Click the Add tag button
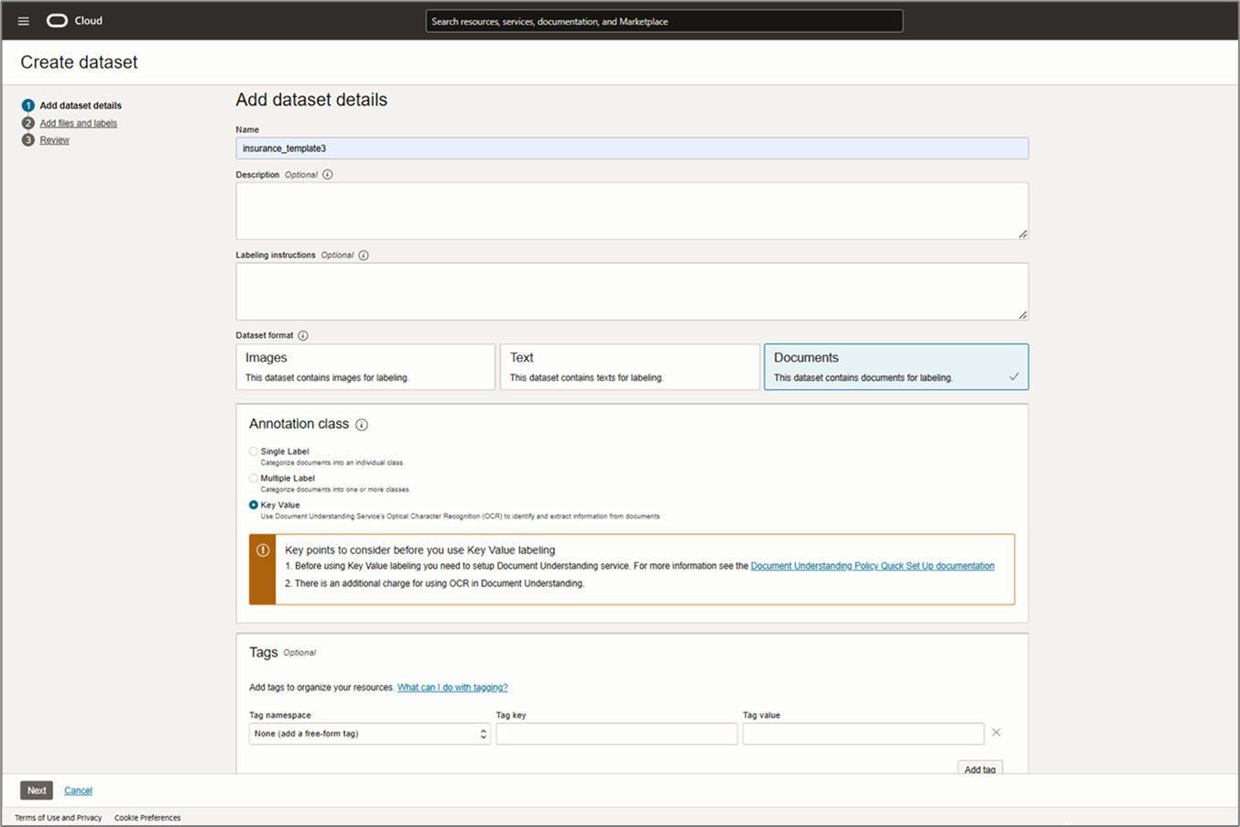The height and width of the screenshot is (827, 1240). (980, 769)
